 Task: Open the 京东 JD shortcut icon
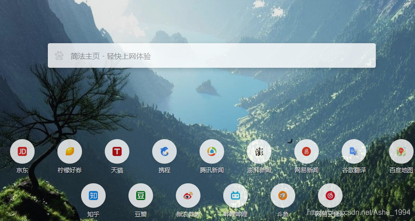coord(22,151)
